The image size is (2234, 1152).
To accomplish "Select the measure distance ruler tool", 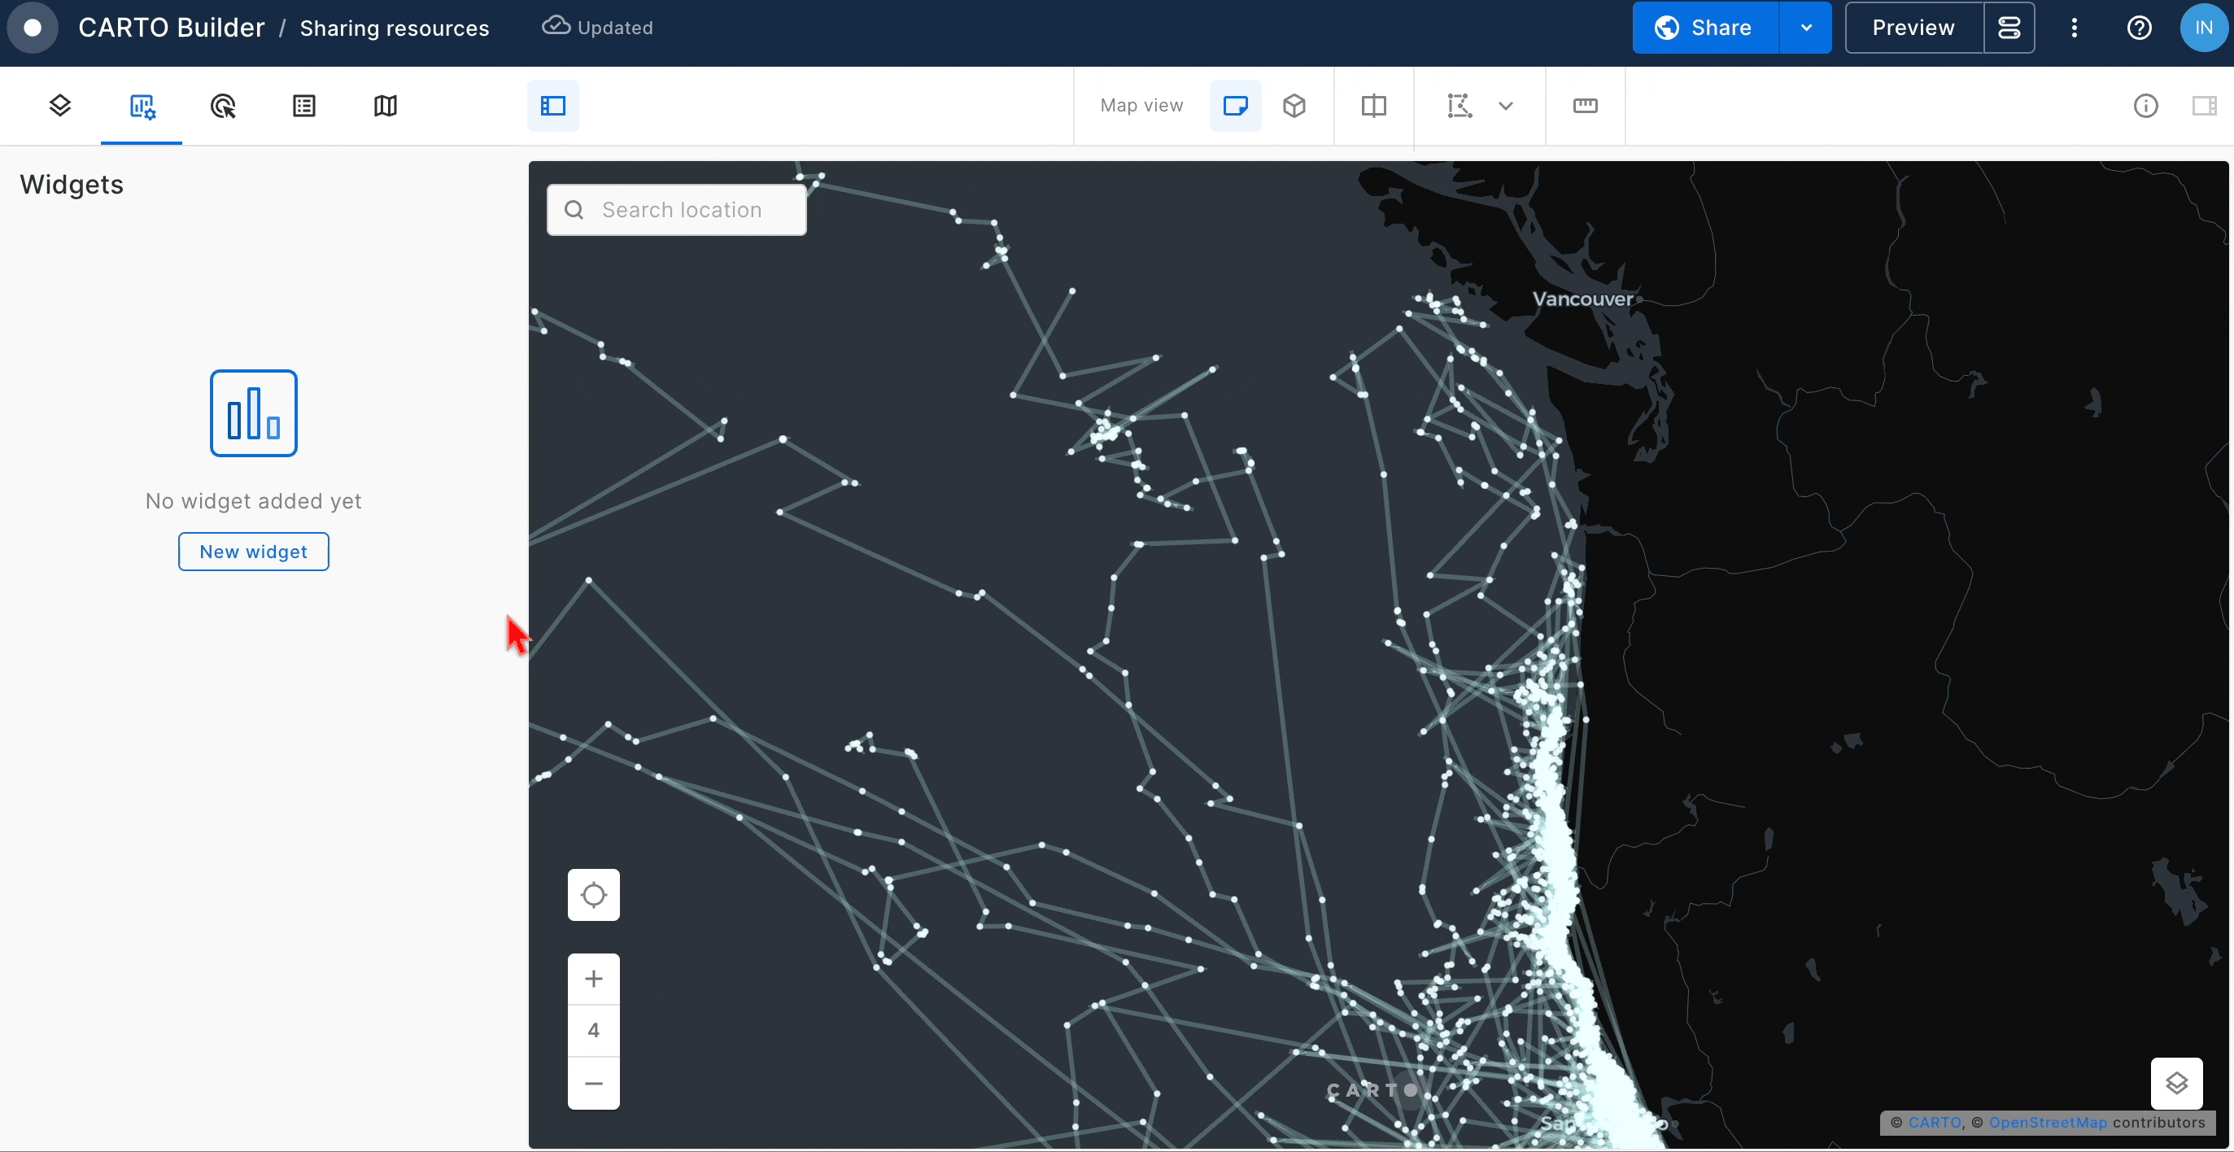I will coord(1586,106).
